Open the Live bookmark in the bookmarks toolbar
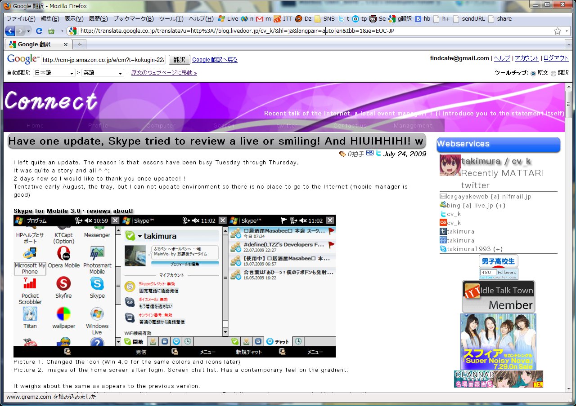The image size is (576, 406). (x=228, y=19)
